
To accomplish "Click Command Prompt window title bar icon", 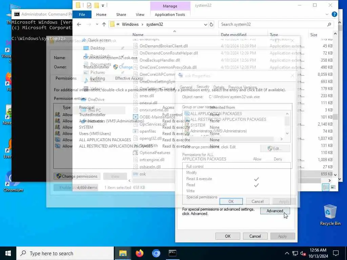I will [17, 14].
